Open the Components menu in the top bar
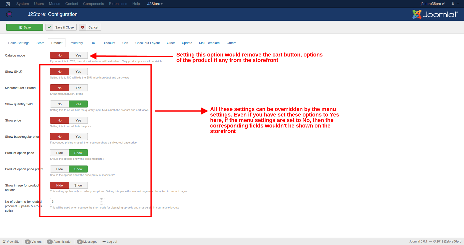The height and width of the screenshot is (245, 464). [x=93, y=4]
